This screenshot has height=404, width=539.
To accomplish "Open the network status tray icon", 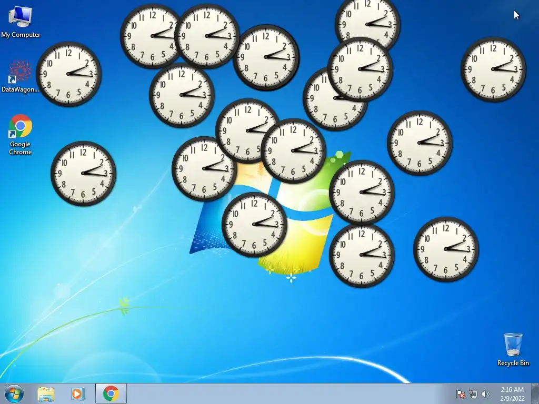I will pos(473,394).
